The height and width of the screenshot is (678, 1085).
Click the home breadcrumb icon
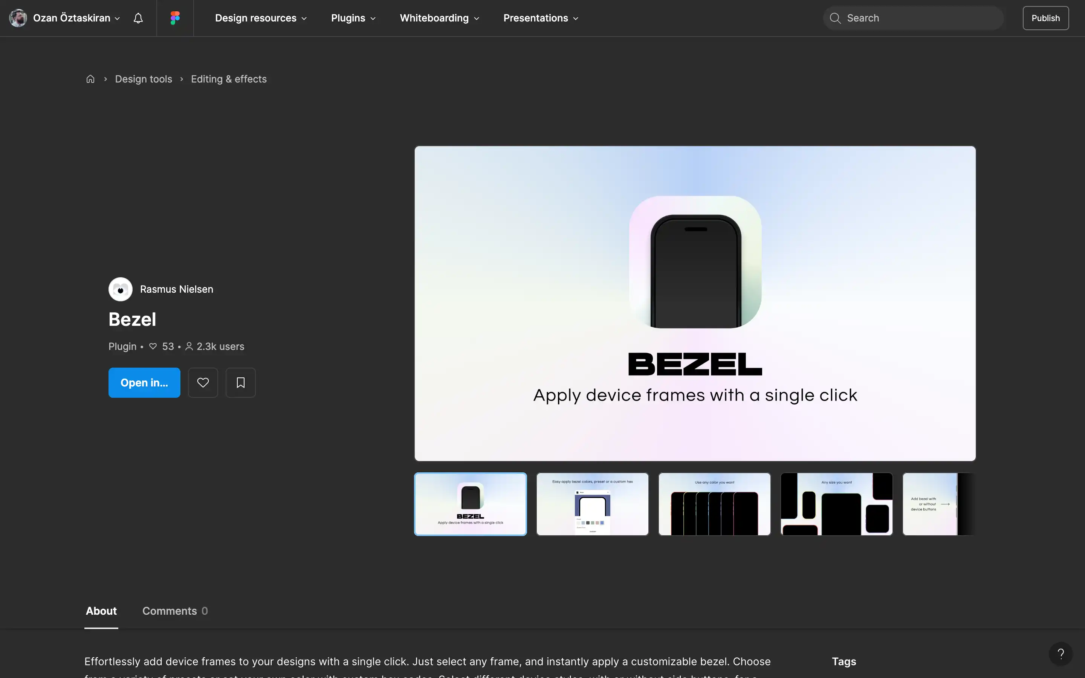pyautogui.click(x=90, y=79)
